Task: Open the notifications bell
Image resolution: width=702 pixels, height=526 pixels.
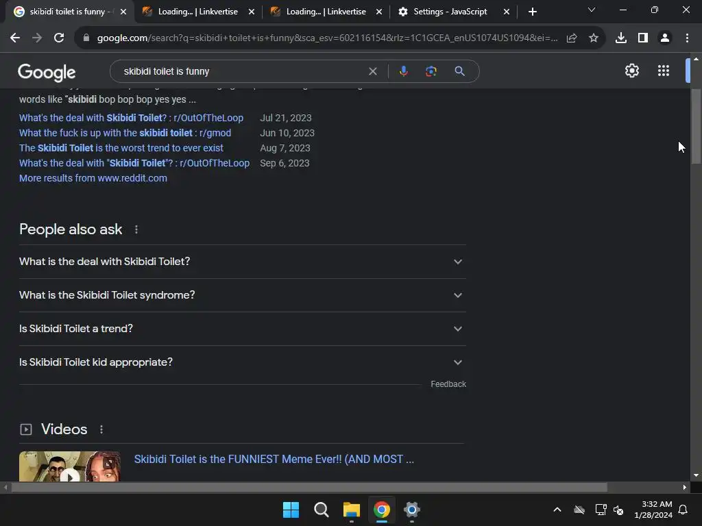Action: (x=683, y=510)
